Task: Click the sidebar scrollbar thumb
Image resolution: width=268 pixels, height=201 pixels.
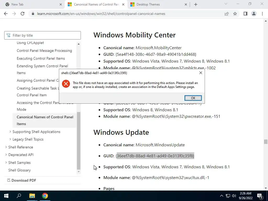Action: [x=79, y=141]
